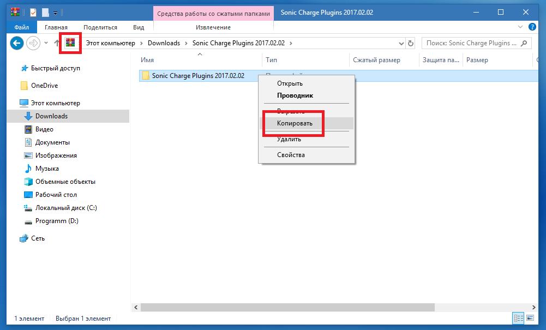Choose Копировать from the context menu
The height and width of the screenshot is (330, 546).
tap(307, 123)
